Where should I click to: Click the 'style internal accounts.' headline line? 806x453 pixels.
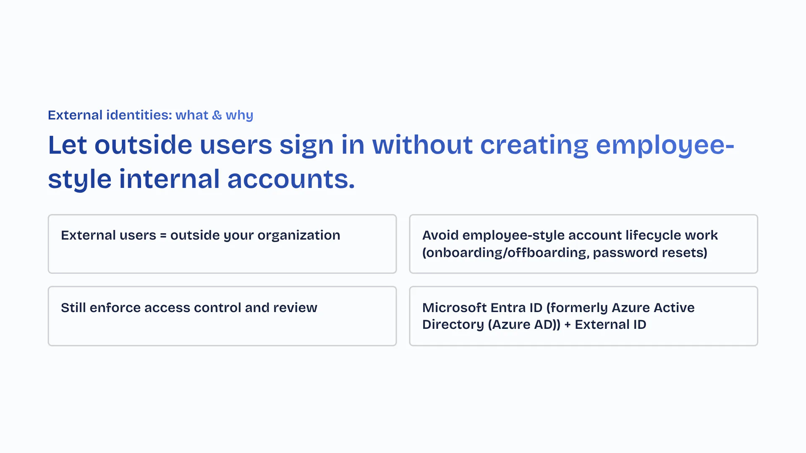click(201, 179)
